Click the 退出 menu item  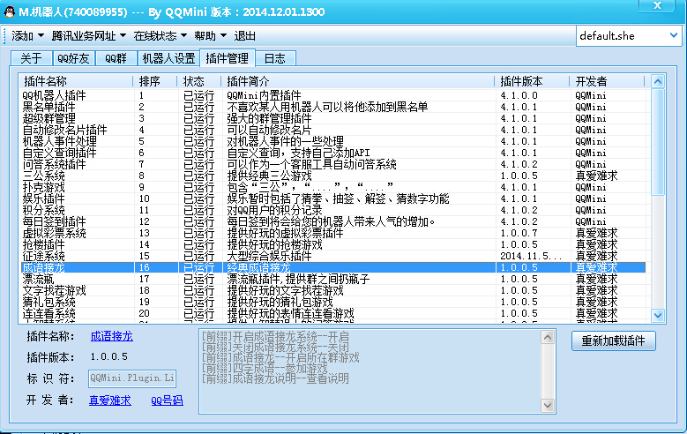[x=244, y=36]
